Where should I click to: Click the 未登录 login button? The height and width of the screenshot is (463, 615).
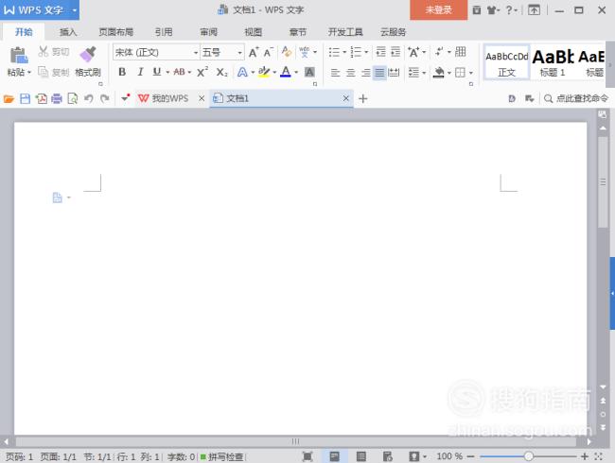[x=438, y=9]
